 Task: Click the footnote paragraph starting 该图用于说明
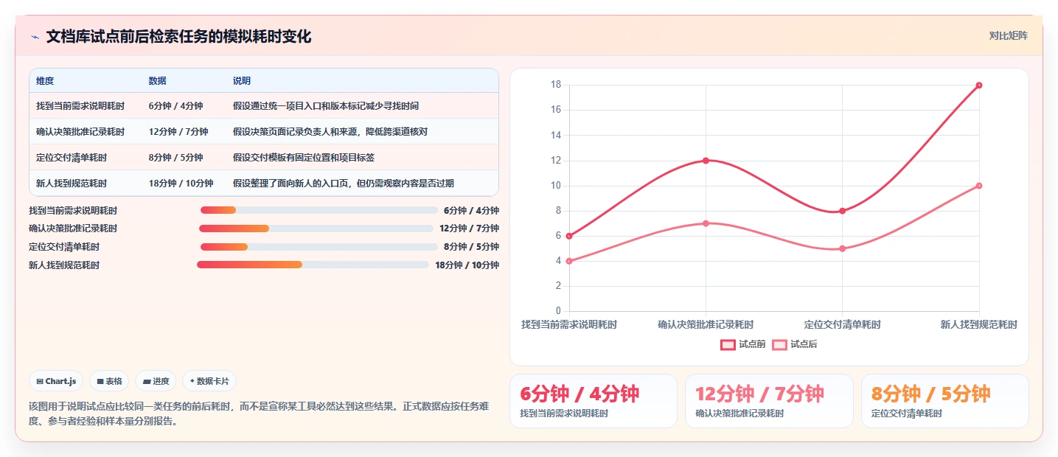(x=258, y=414)
